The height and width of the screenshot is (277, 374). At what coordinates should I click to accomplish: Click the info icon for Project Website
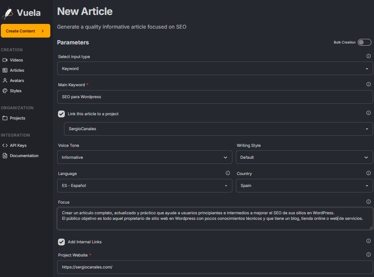368,255
